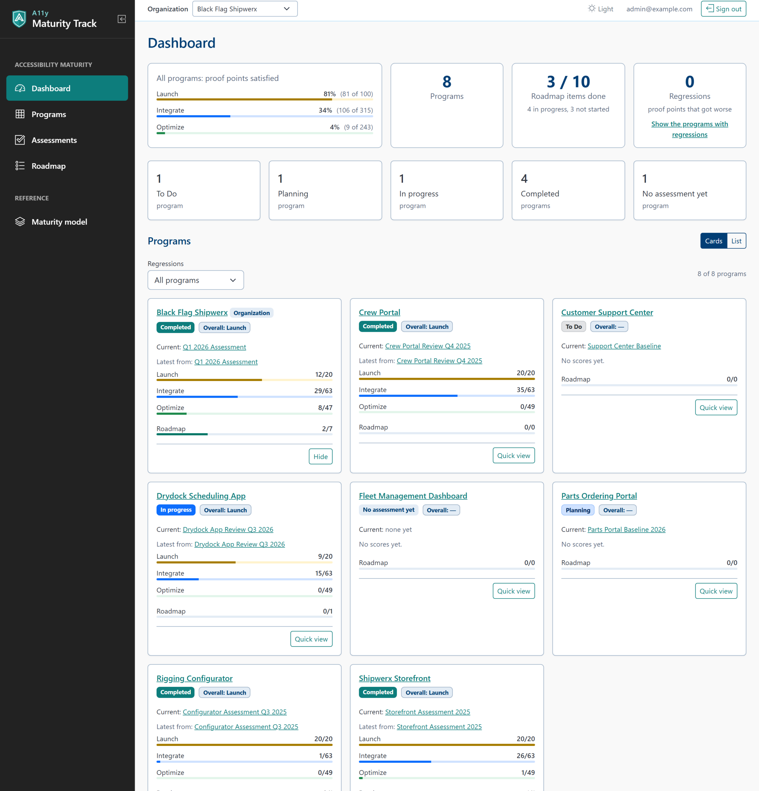Image resolution: width=759 pixels, height=791 pixels.
Task: Open Quick view for Crew Portal
Action: click(x=514, y=455)
